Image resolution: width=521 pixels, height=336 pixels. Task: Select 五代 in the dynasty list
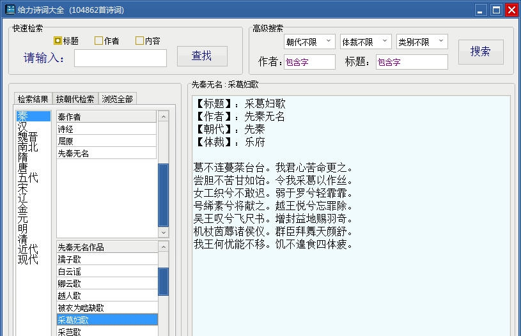(33, 178)
